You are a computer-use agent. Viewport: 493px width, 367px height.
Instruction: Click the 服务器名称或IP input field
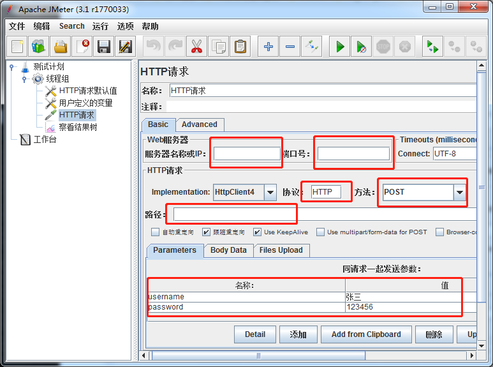pos(247,154)
